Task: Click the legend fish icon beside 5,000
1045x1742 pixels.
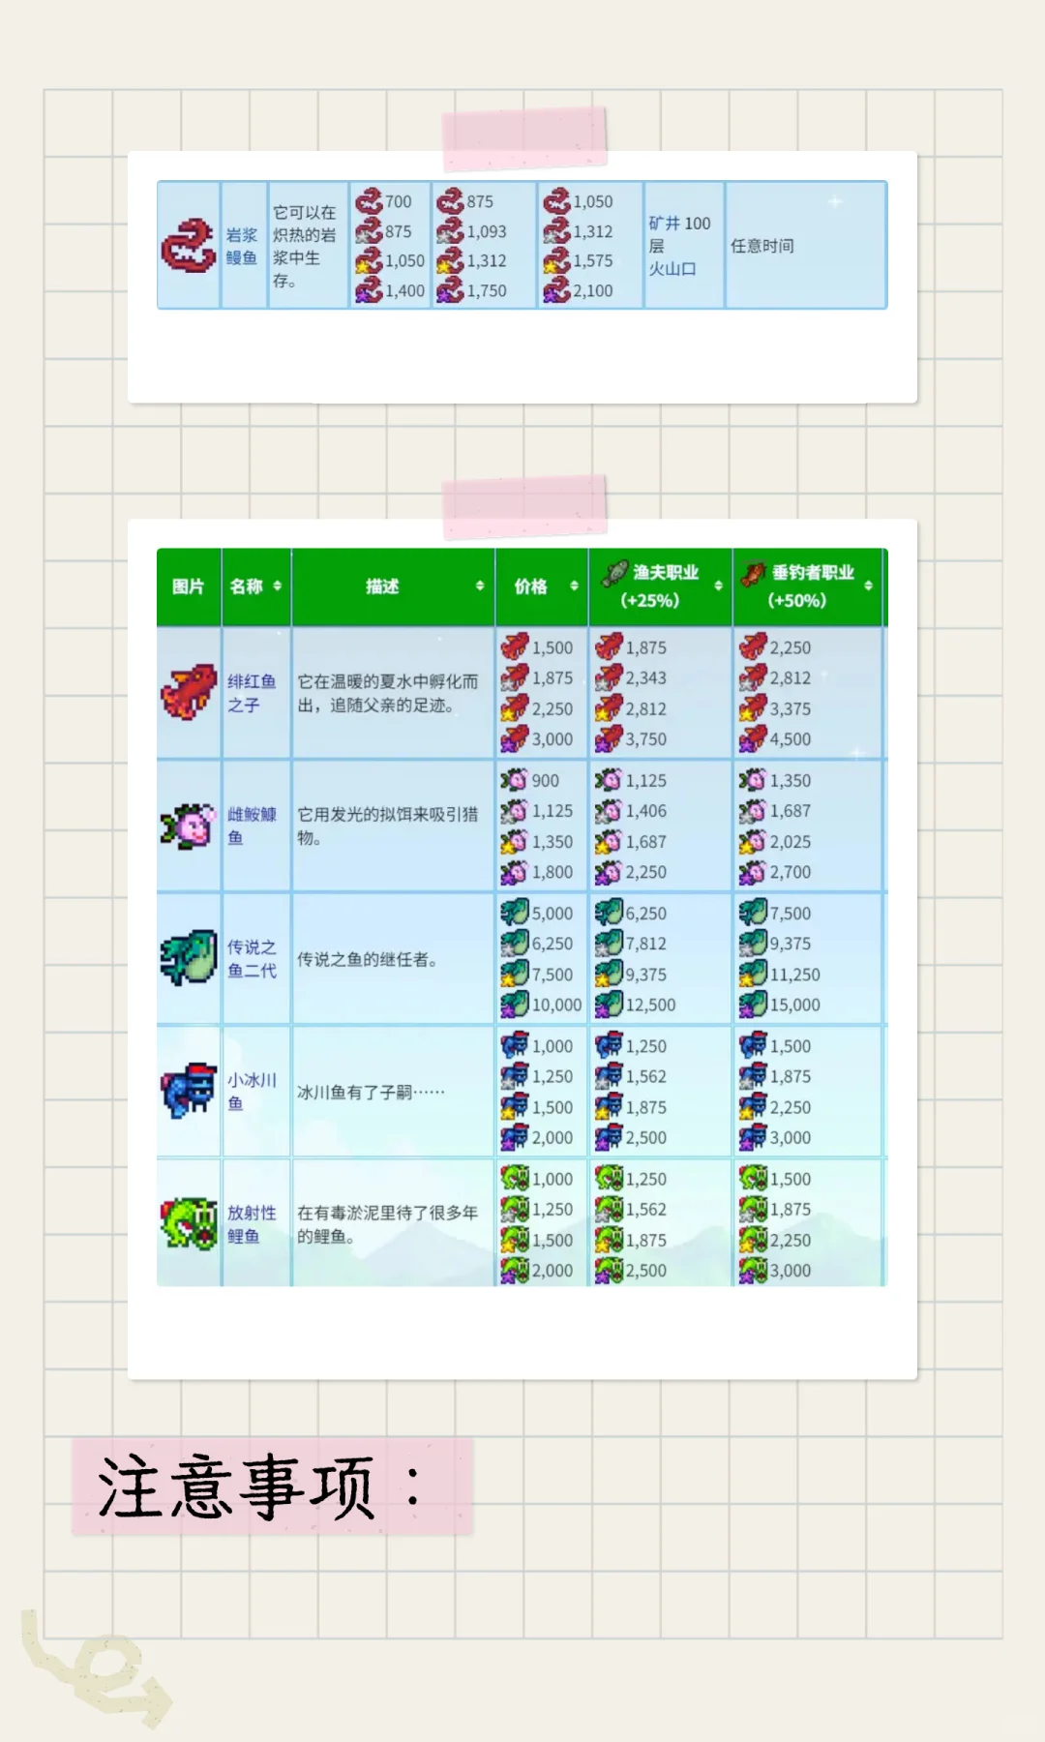Action: coord(515,913)
